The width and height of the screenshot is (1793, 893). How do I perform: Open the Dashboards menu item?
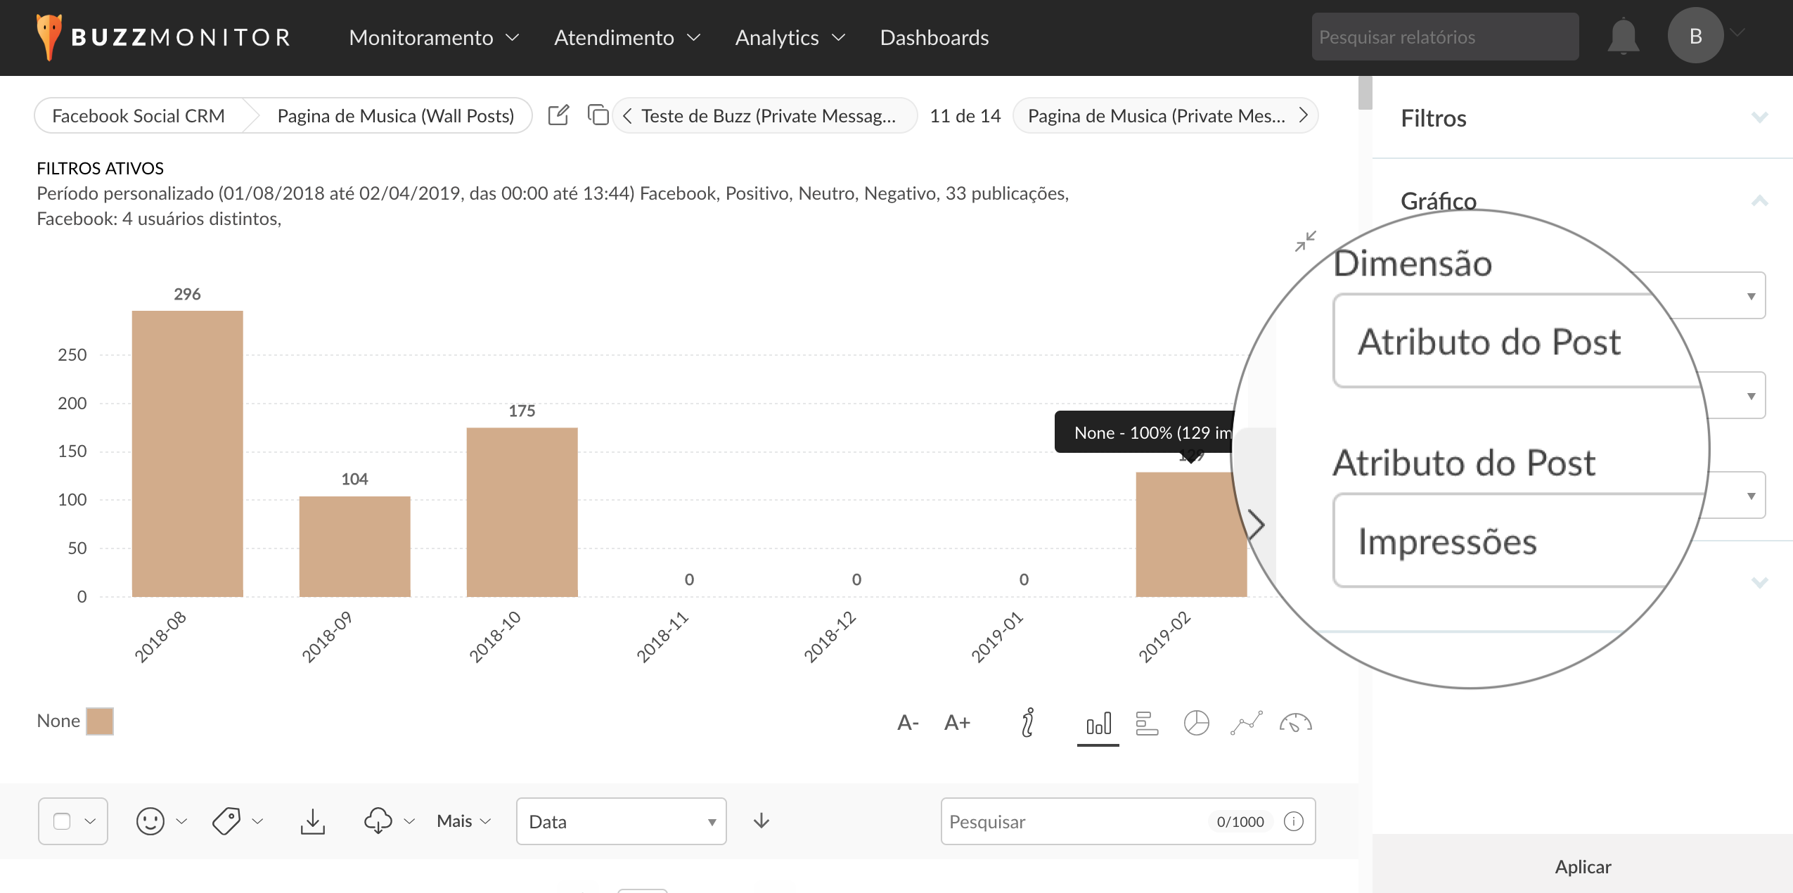coord(934,37)
